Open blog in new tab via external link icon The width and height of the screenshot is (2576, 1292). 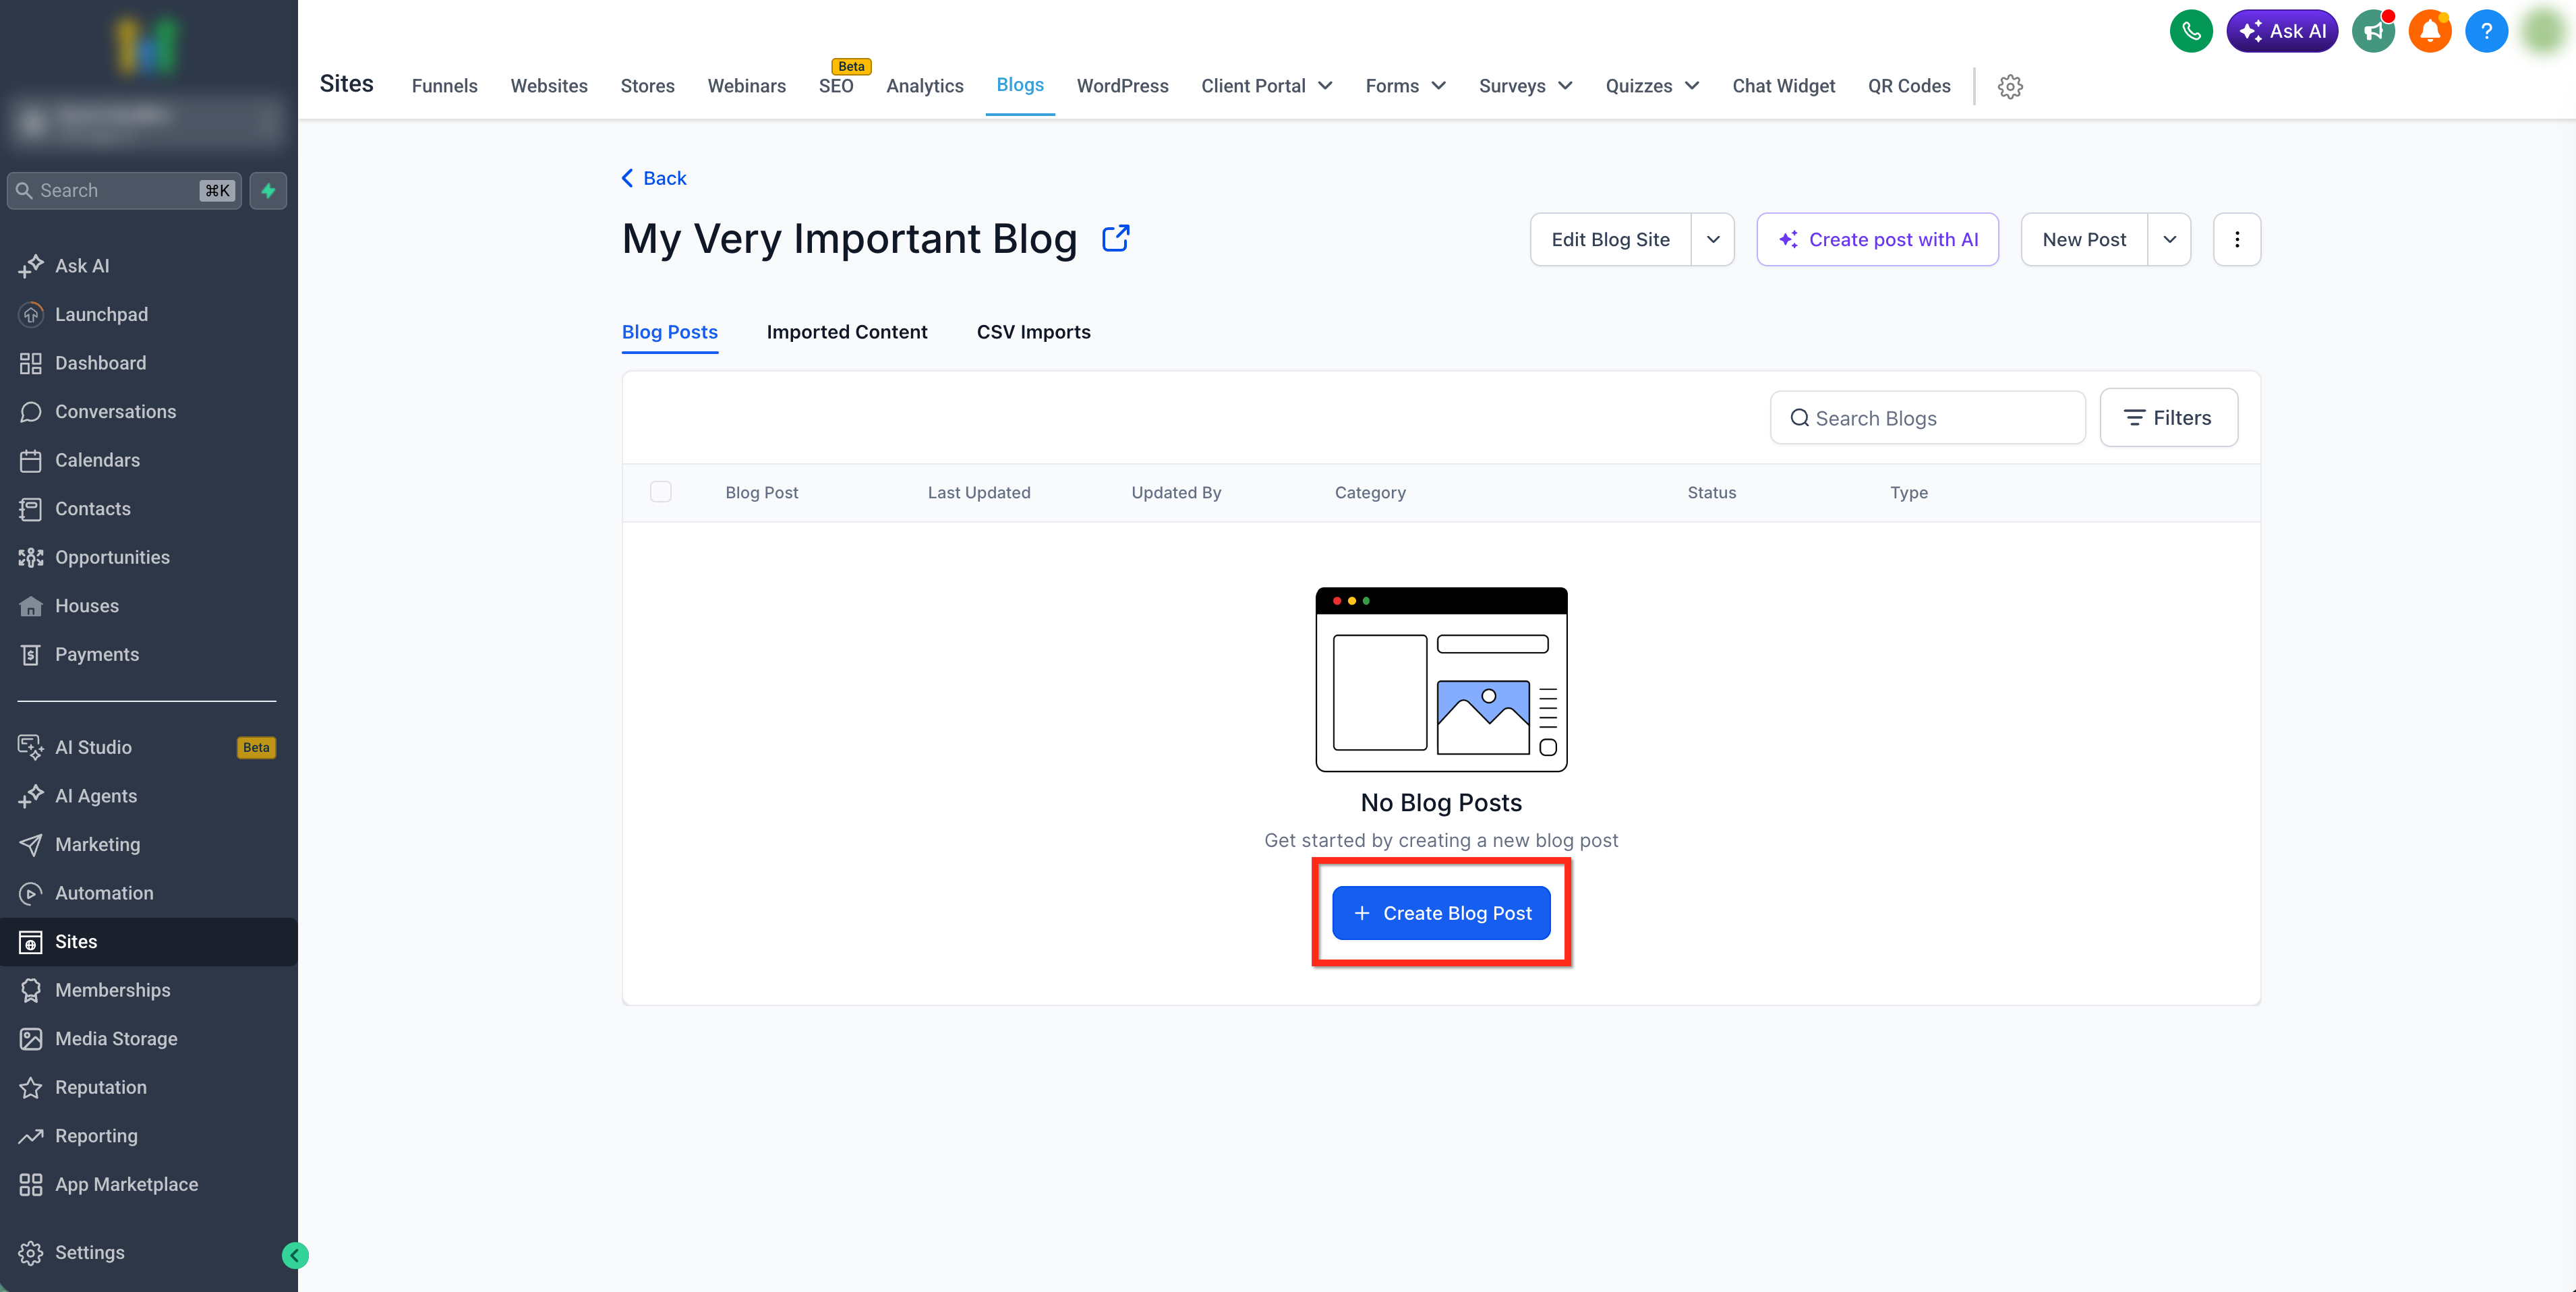pyautogui.click(x=1115, y=238)
